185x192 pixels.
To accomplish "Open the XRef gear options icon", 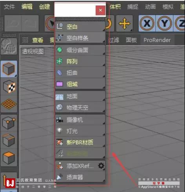I will pos(101,166).
